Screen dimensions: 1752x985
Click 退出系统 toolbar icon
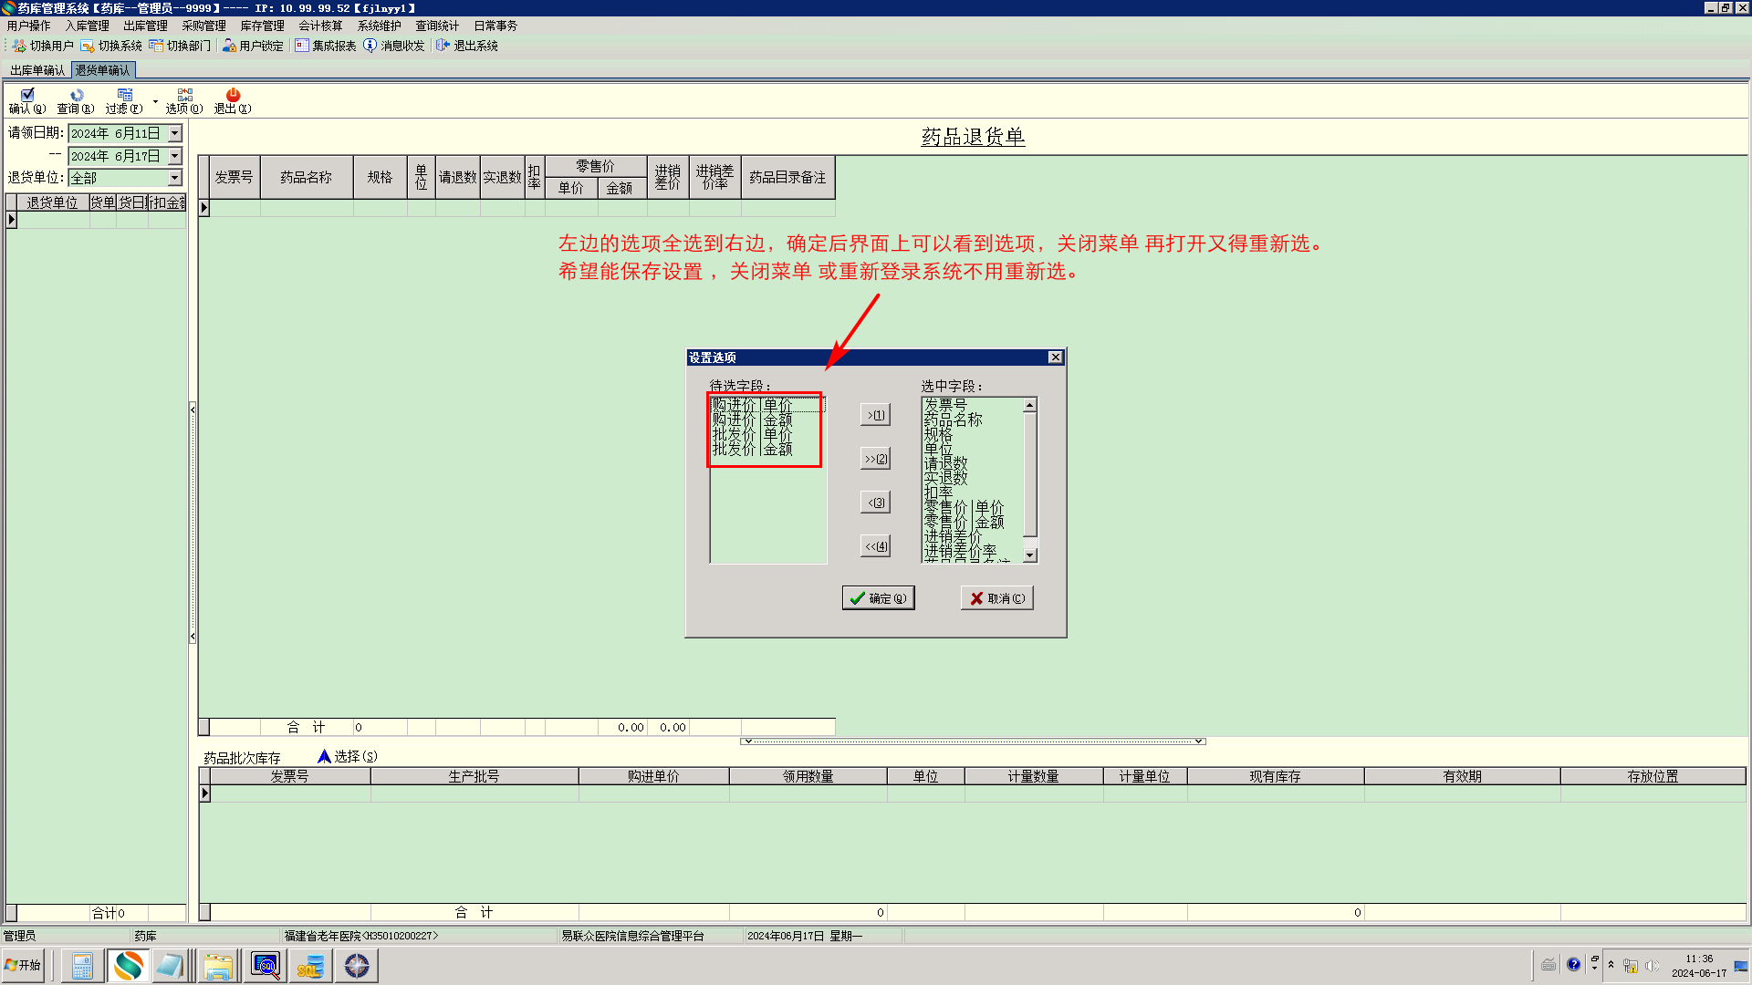click(x=467, y=46)
